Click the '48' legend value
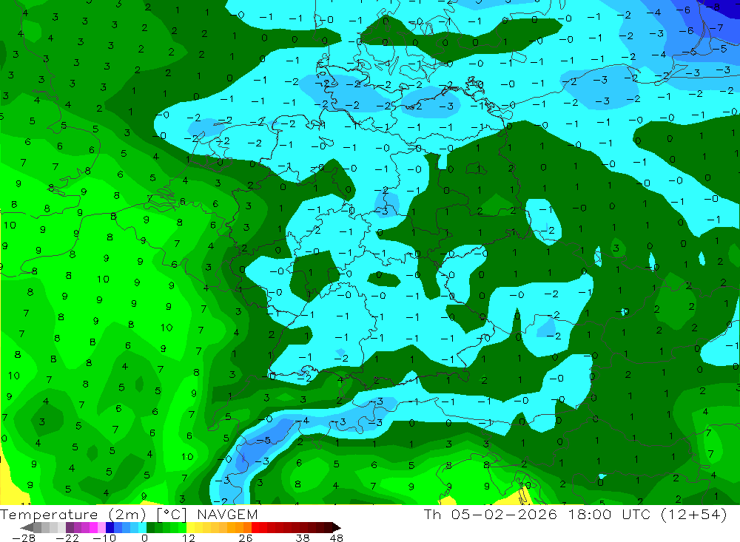Image resolution: width=740 pixels, height=542 pixels. pos(337,538)
